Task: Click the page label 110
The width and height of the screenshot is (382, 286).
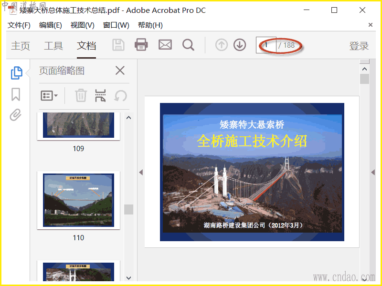Action: point(78,237)
